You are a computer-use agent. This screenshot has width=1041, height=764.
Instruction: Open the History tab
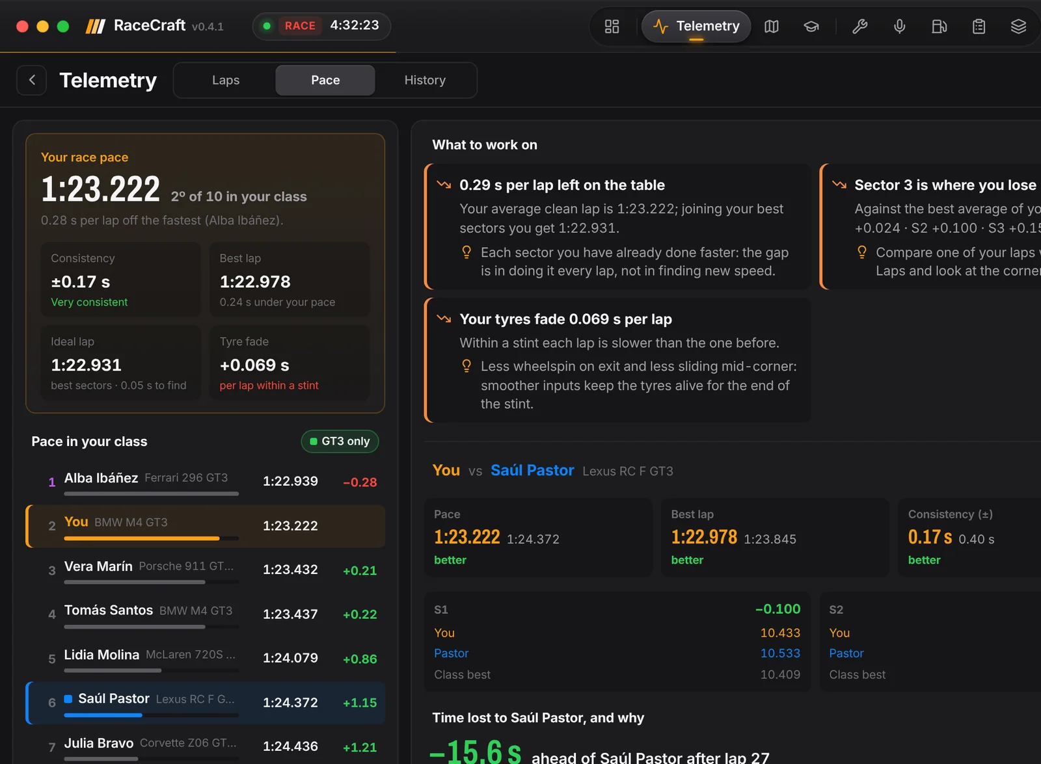point(425,80)
